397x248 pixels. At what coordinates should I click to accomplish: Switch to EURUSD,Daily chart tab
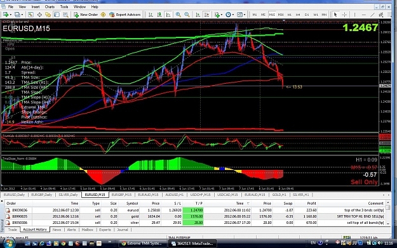(14, 195)
